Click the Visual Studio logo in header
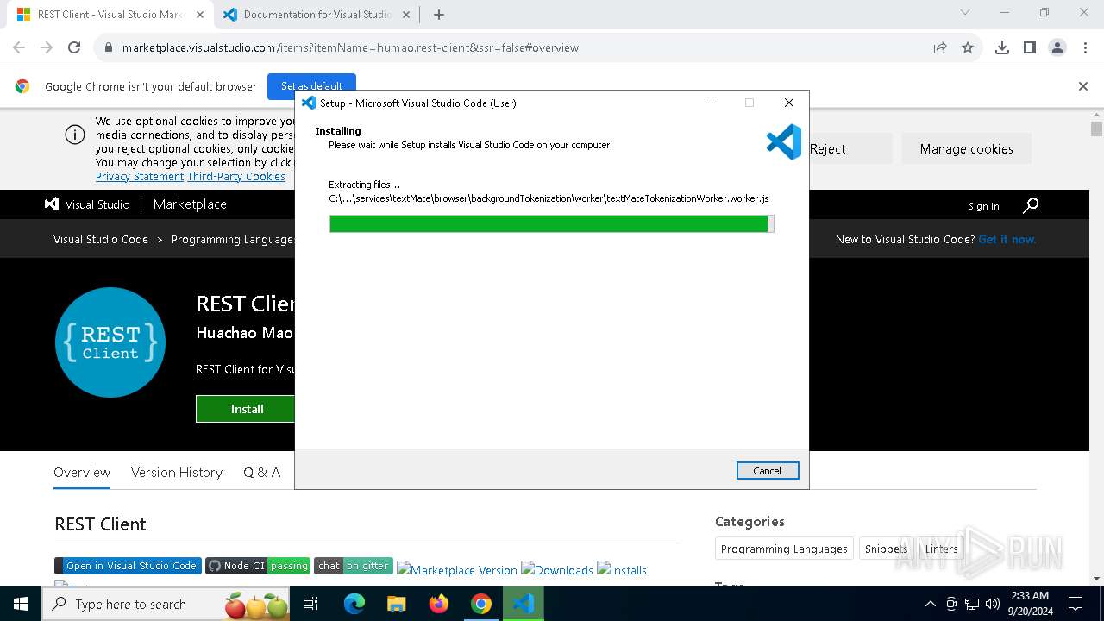Image resolution: width=1104 pixels, height=621 pixels. click(87, 204)
